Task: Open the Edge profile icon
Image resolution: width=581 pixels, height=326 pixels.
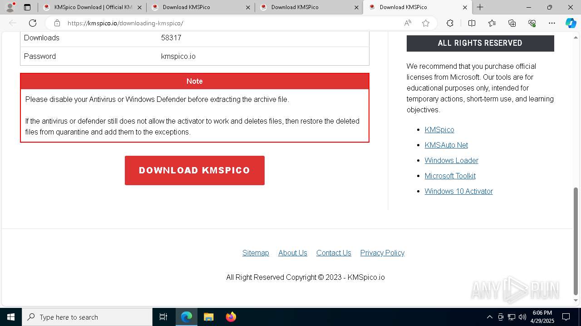Action: pos(10,7)
